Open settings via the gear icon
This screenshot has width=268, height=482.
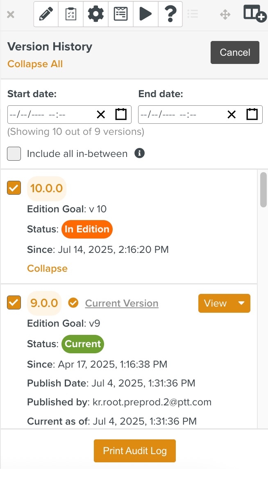pyautogui.click(x=96, y=14)
